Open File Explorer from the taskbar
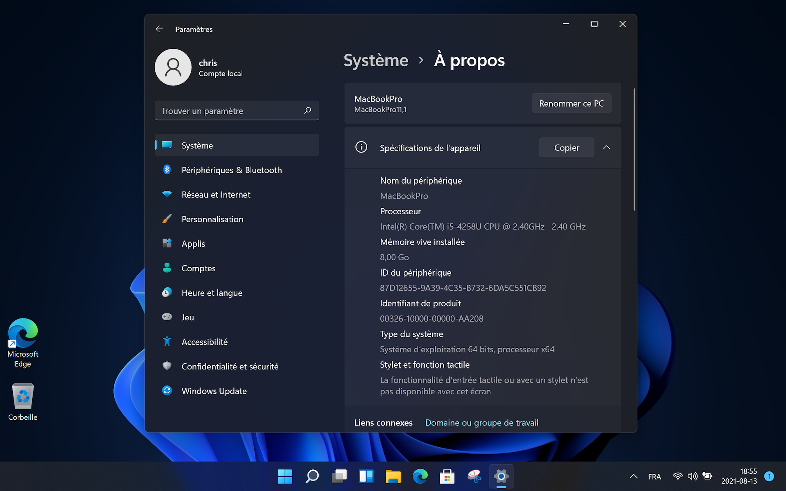Image resolution: width=786 pixels, height=491 pixels. coord(393,476)
